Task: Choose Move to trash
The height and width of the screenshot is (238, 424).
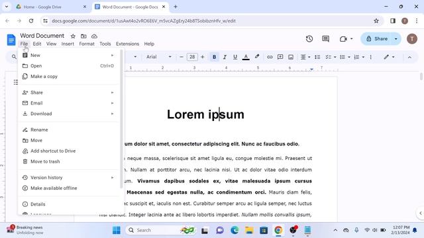Action: (x=69, y=161)
